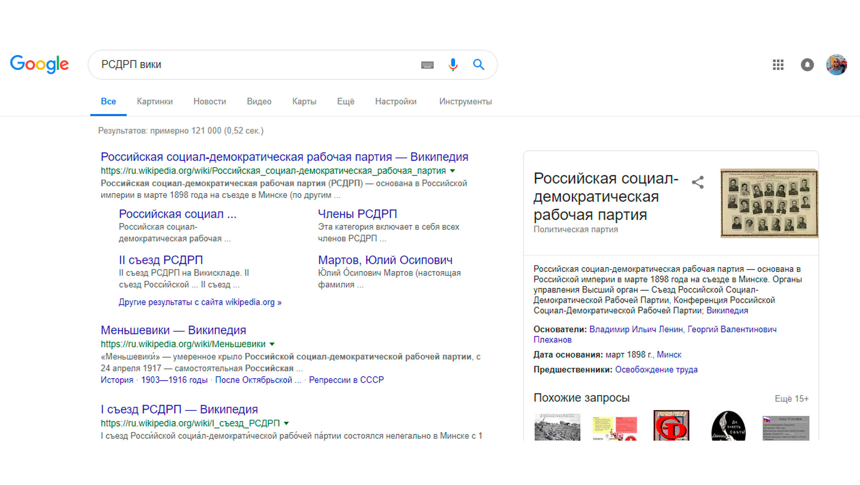Viewport: 860px width, 485px height.
Task: Open the Российская социал-демократическая рабочая партия Wikipedia result
Action: coord(285,157)
